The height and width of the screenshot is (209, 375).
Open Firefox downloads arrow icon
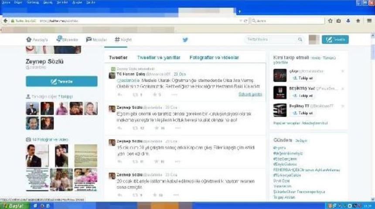click(x=348, y=20)
